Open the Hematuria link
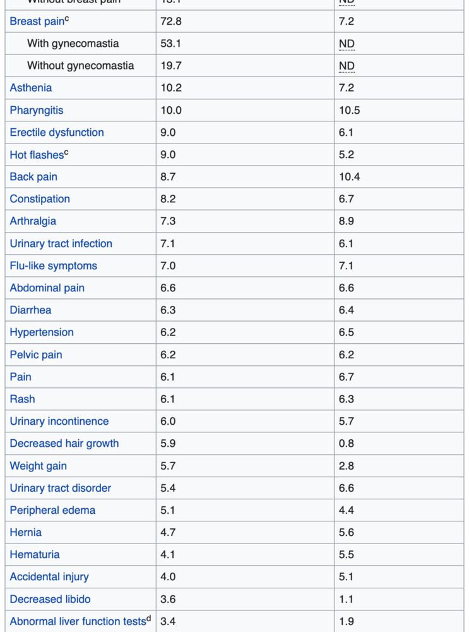Screen dimensions: 469x632 click(35, 555)
